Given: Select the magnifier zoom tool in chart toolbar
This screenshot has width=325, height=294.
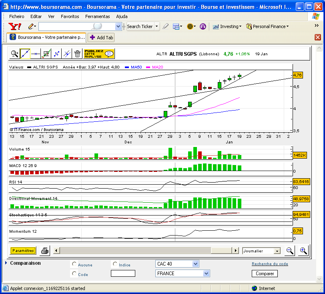Looking at the screenshot, I should click(x=15, y=54).
